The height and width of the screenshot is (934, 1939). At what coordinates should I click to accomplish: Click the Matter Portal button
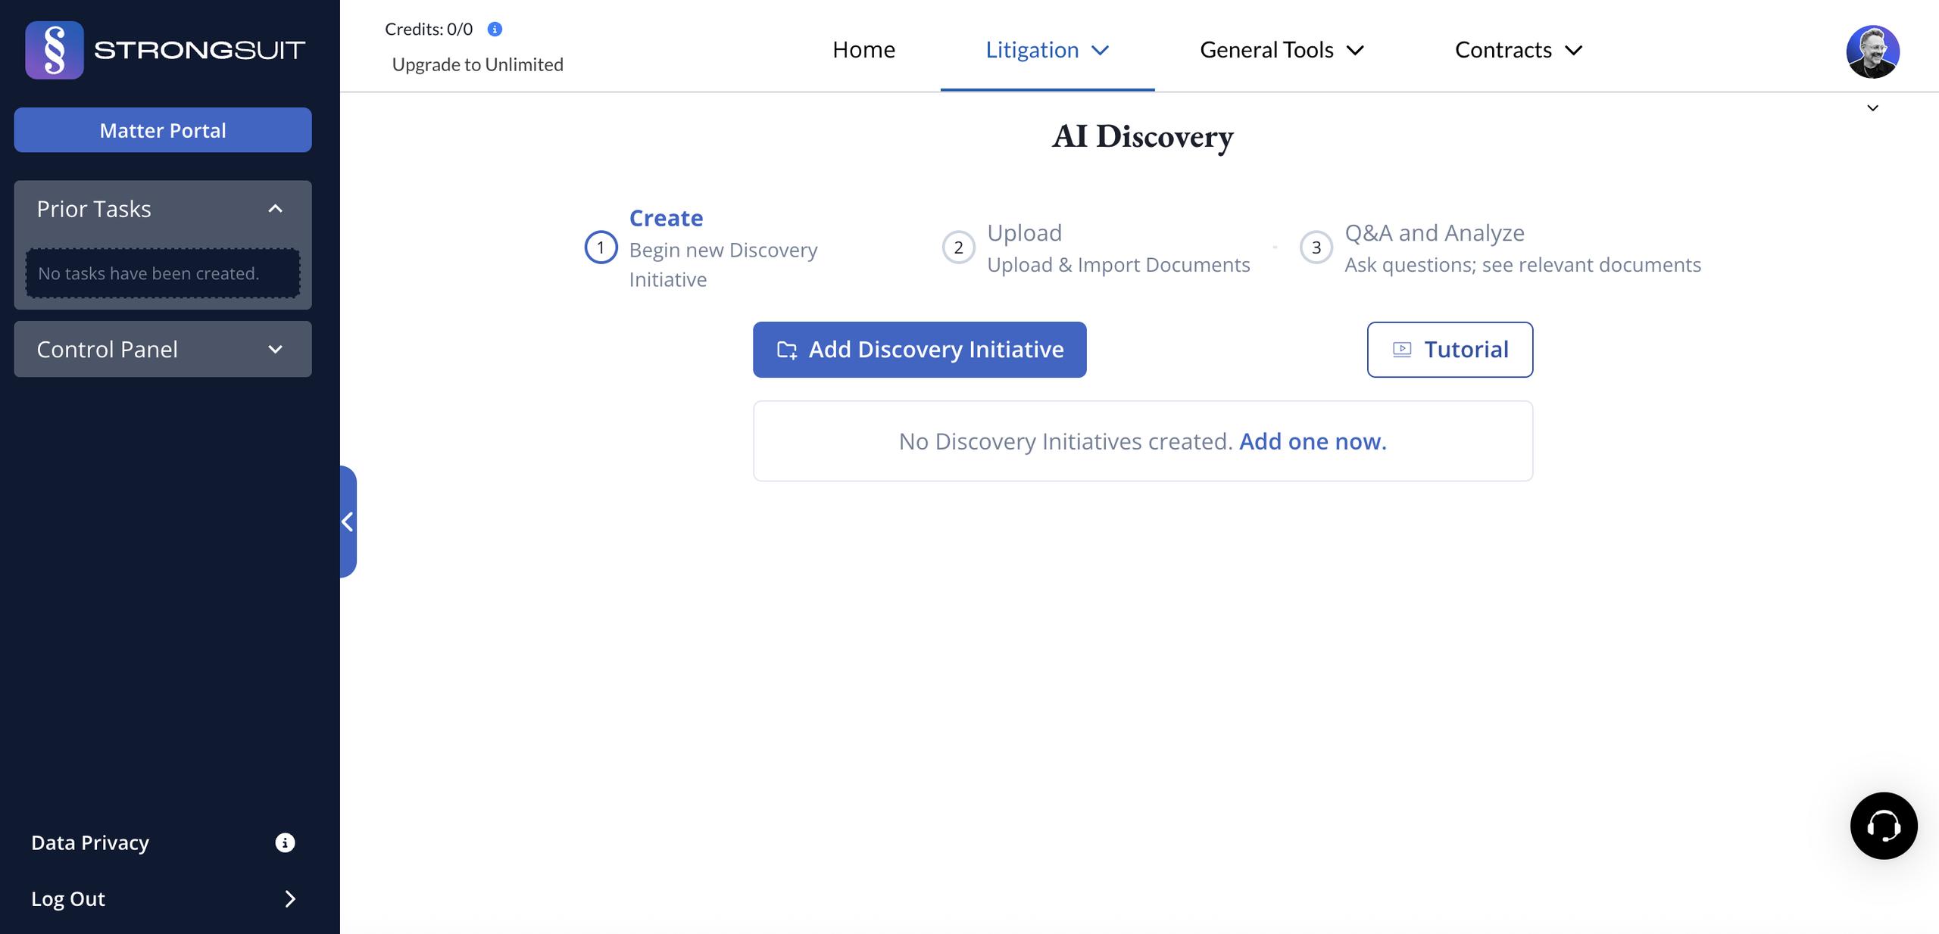click(163, 130)
